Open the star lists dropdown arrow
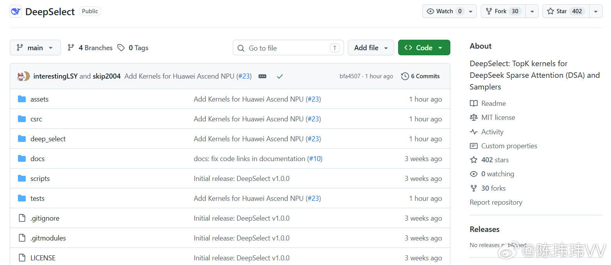This screenshot has width=611, height=265. click(595, 11)
